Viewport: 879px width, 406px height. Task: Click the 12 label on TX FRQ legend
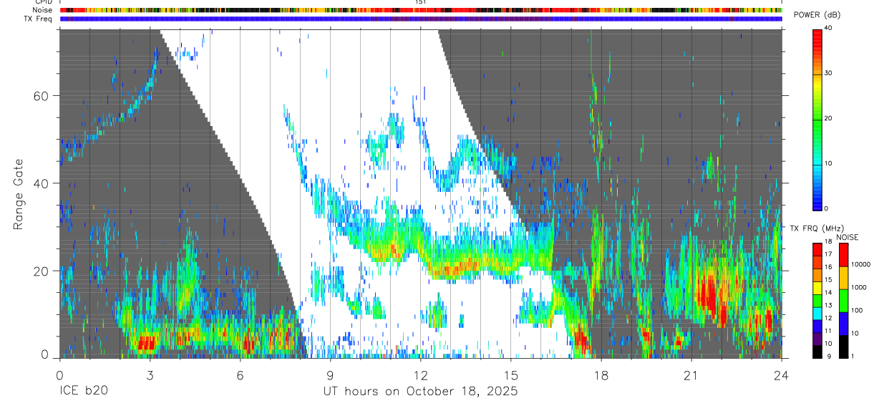(827, 318)
